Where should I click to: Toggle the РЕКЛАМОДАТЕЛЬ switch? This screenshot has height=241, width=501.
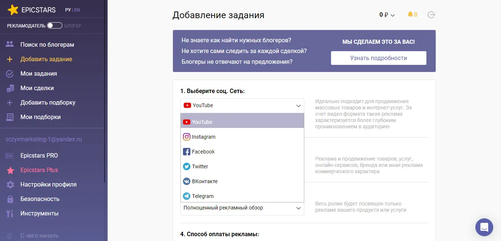click(55, 25)
